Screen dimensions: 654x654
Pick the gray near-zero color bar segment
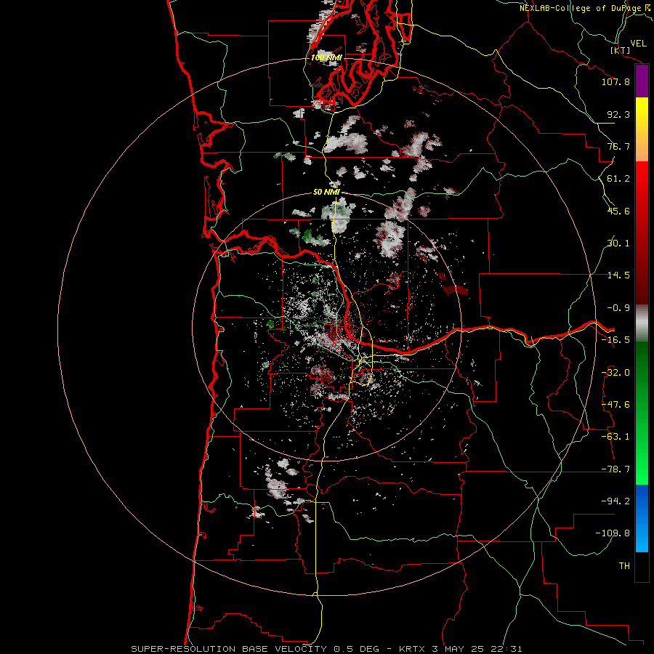point(642,323)
